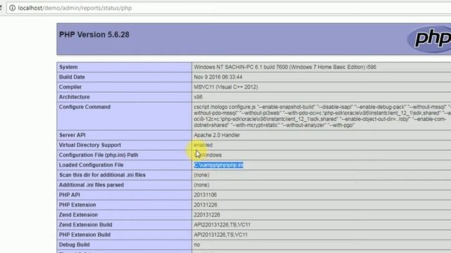
Task: Click the 'Zend Extension' label
Action: coord(78,215)
